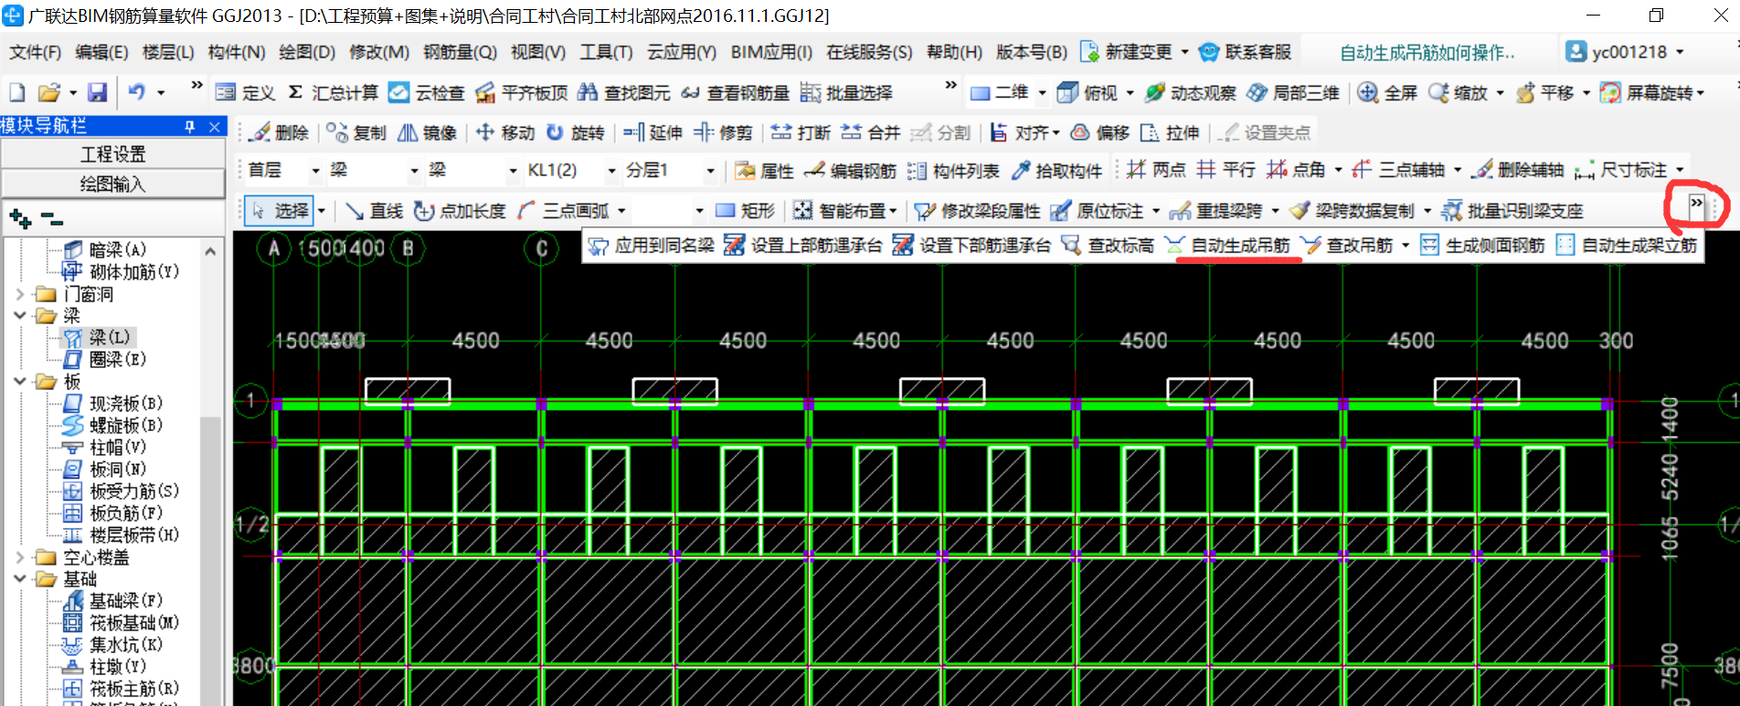Close the 模块导航栏 panel
The image size is (1740, 706).
tap(215, 126)
